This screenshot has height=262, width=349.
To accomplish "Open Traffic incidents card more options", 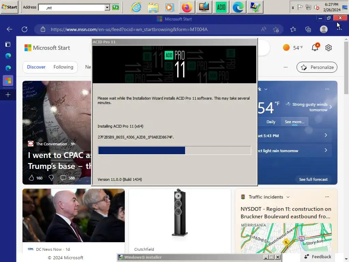I will pos(327,197).
